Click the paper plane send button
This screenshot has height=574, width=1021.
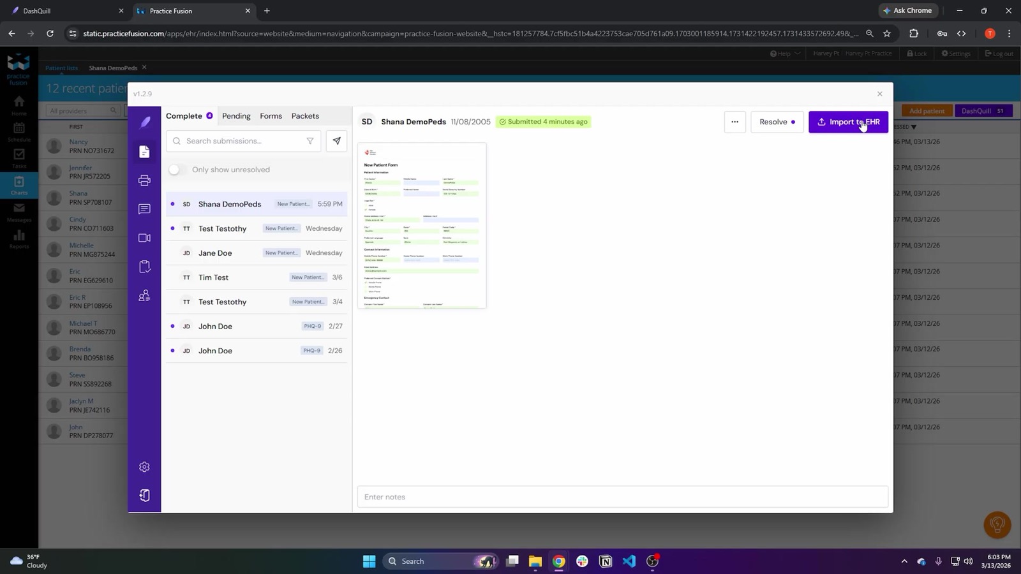click(336, 141)
